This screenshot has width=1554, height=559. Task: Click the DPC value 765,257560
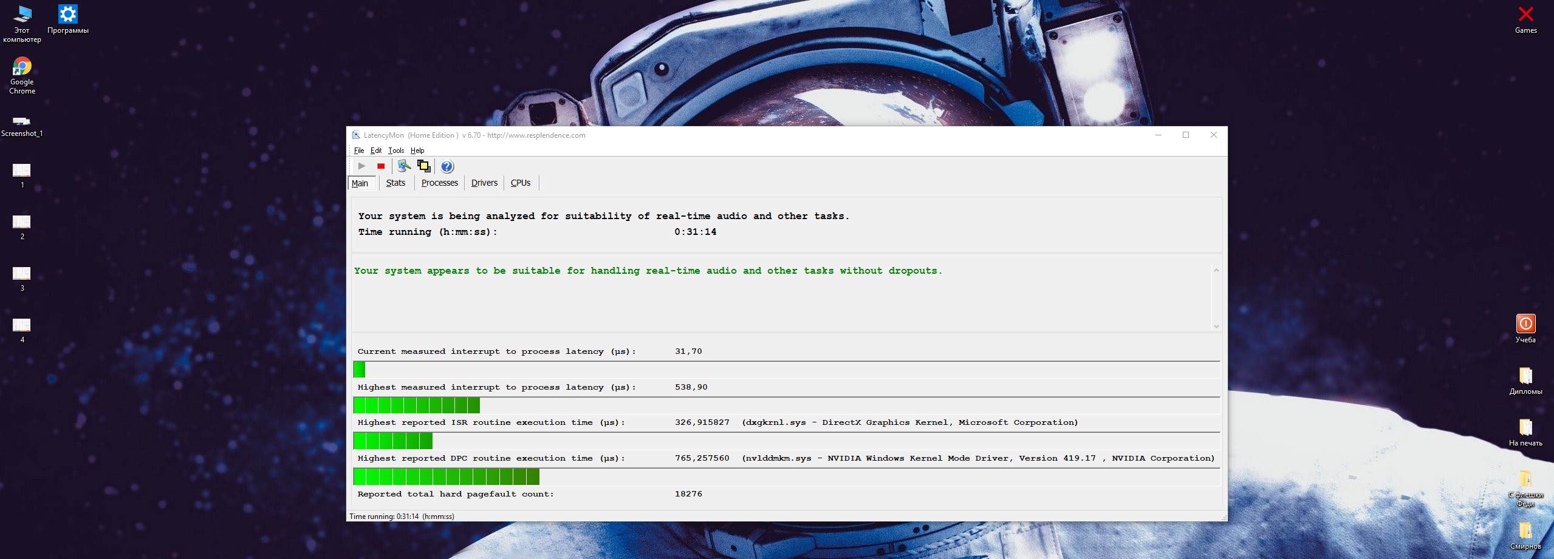(702, 458)
